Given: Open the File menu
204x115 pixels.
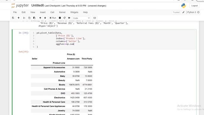Looking at the screenshot, I should click(15, 12).
